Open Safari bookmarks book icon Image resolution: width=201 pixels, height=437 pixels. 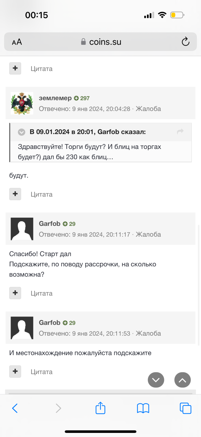143,408
